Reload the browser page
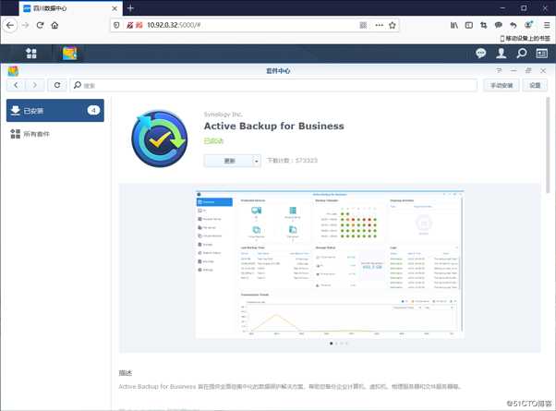This screenshot has width=556, height=411. (40, 25)
